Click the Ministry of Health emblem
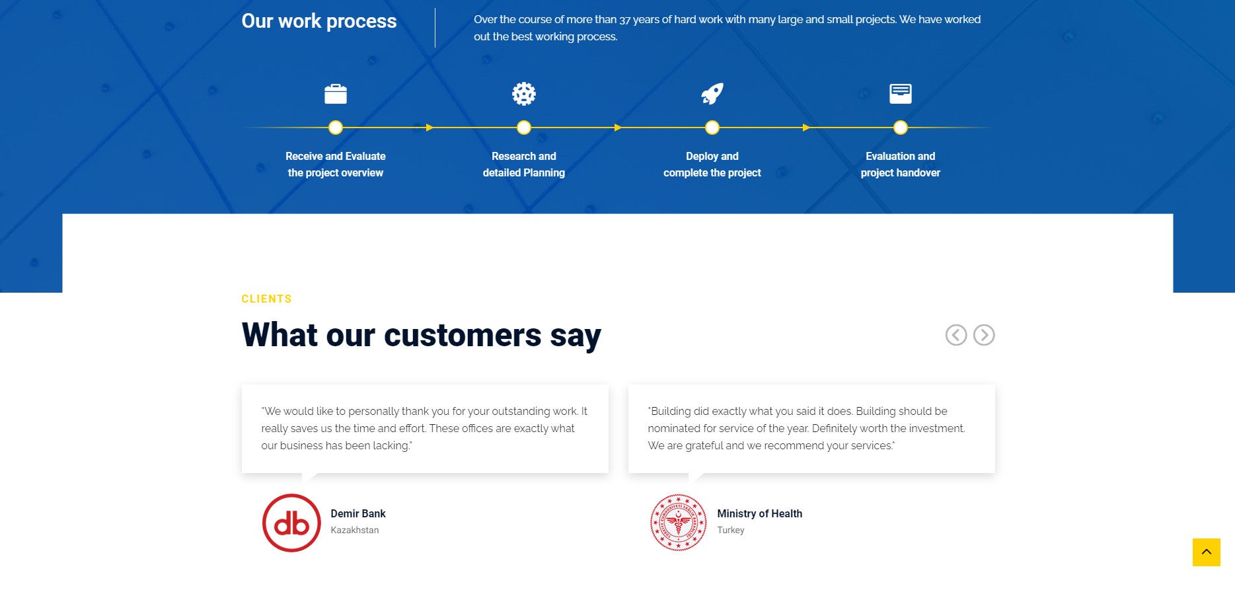 (x=678, y=523)
